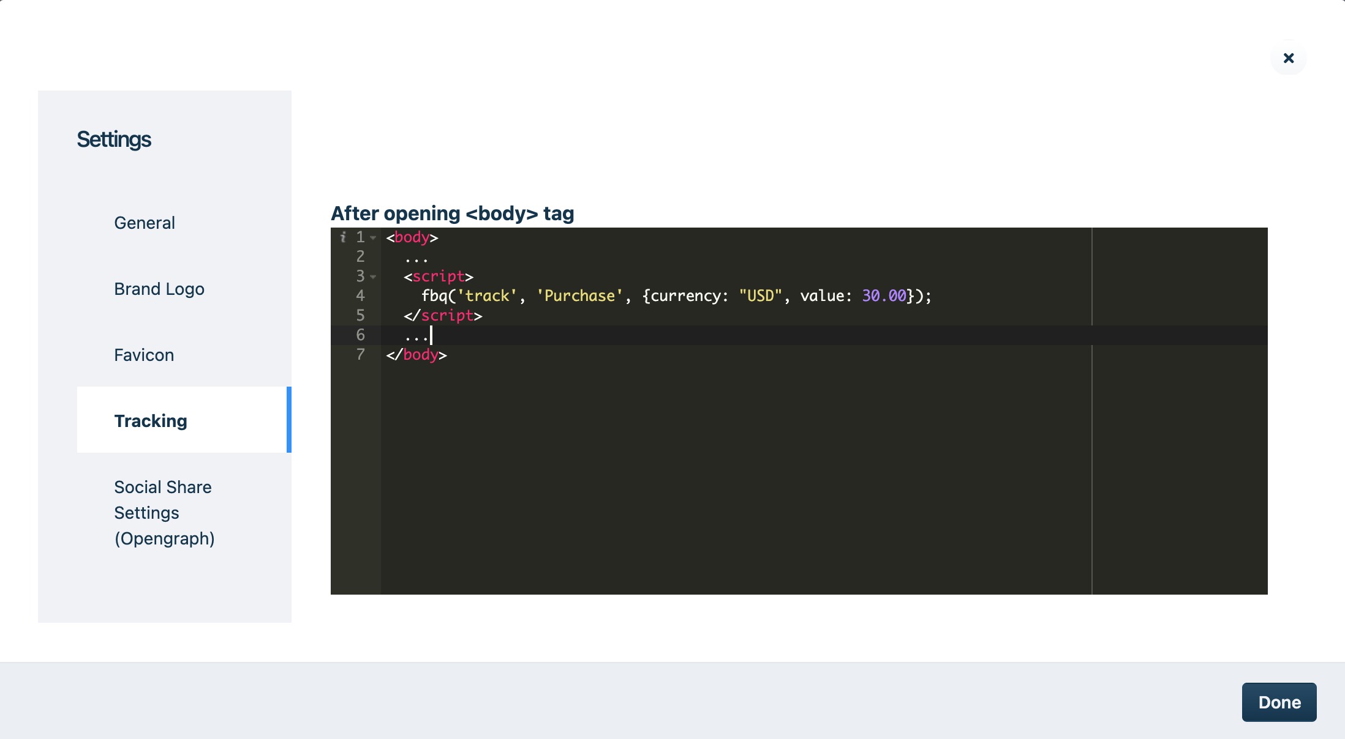
Task: Click the 30.00 value in the code
Action: [884, 296]
